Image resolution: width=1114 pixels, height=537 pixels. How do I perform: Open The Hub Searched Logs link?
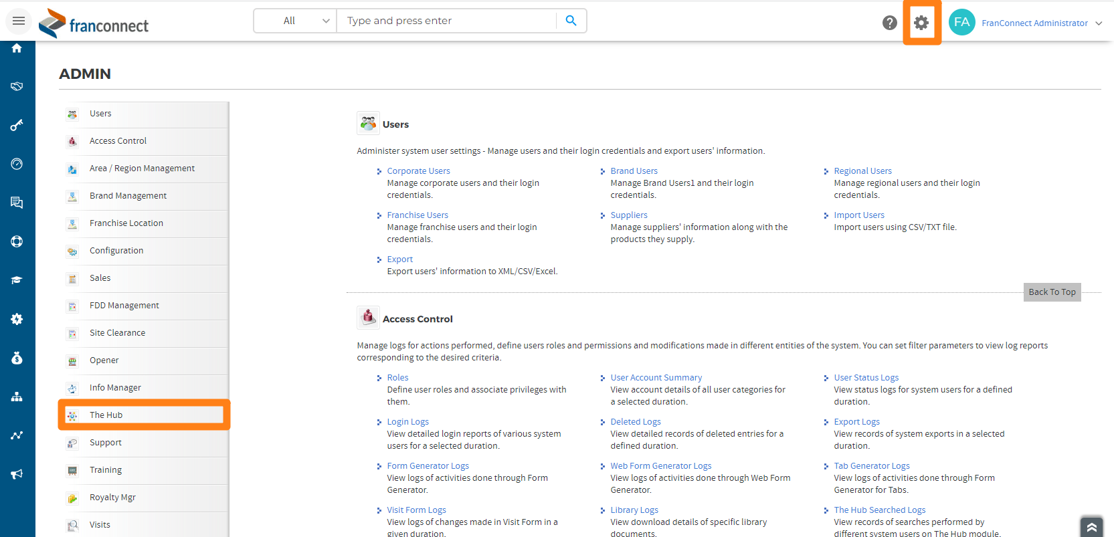880,510
